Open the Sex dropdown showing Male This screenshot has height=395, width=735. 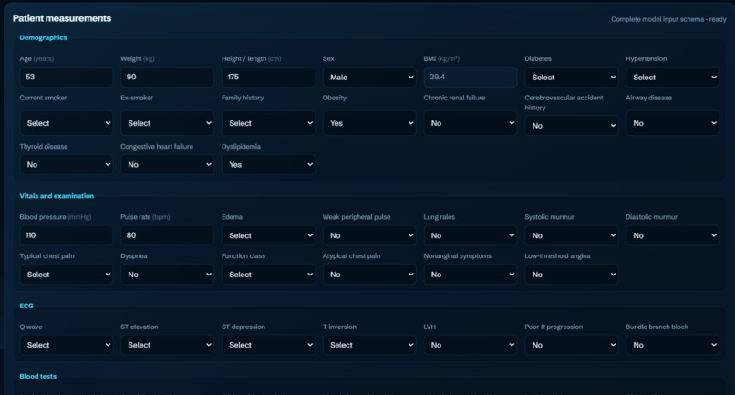(369, 77)
